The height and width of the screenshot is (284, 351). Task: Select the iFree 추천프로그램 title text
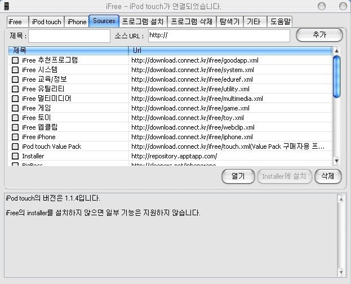(x=50, y=60)
